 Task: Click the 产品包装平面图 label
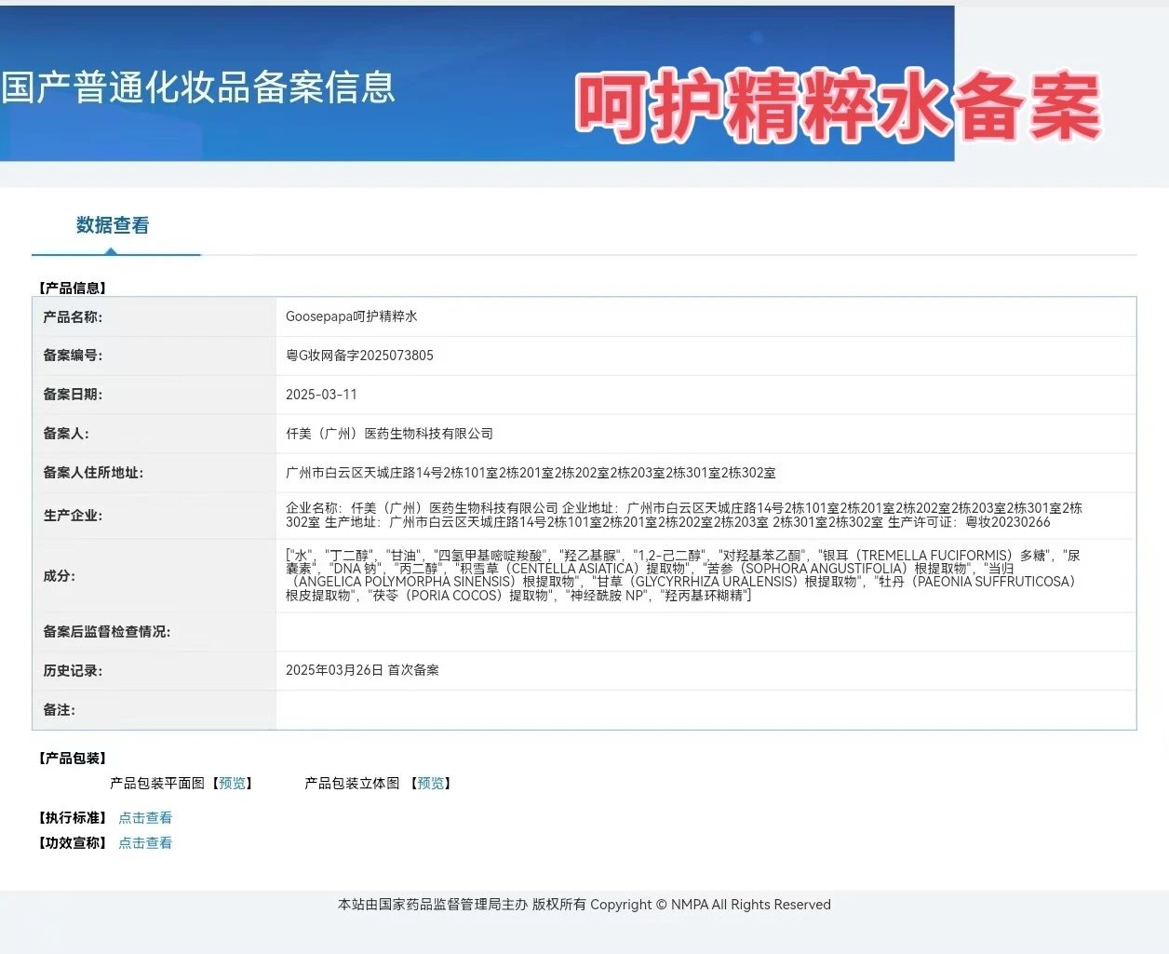157,784
